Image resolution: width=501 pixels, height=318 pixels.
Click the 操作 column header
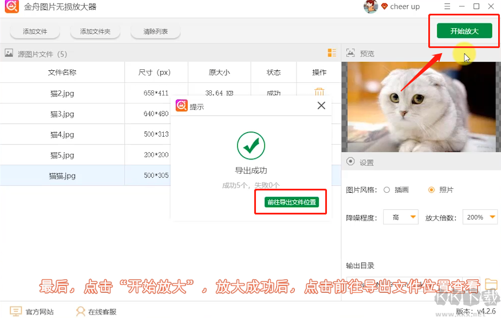[x=319, y=73]
